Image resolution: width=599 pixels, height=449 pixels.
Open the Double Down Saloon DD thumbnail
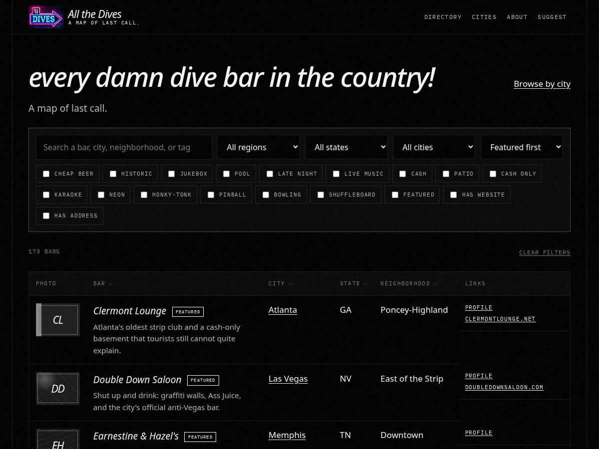[x=58, y=388]
